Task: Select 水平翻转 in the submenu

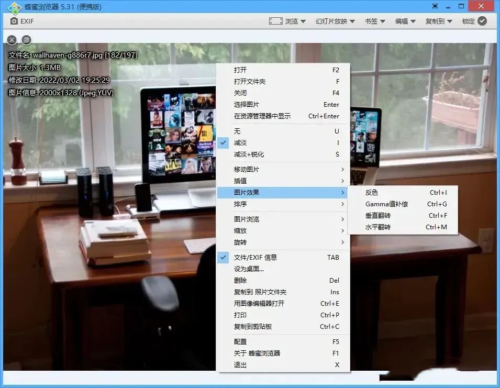Action: pyautogui.click(x=378, y=227)
